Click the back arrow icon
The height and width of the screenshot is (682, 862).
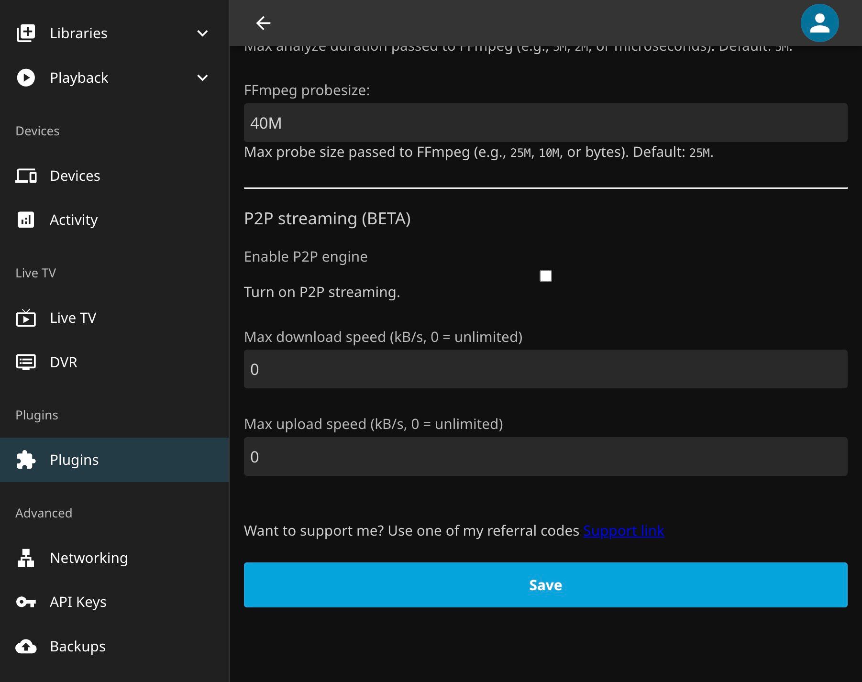click(263, 23)
